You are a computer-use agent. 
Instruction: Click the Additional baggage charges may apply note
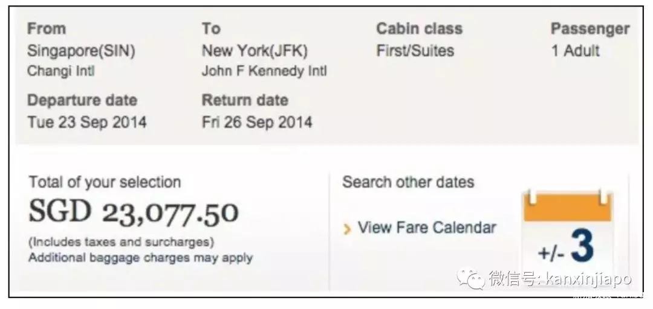140,258
